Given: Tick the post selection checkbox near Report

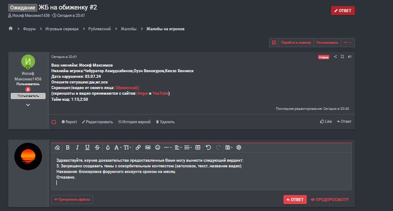Looking at the screenshot, I should click(x=54, y=122).
